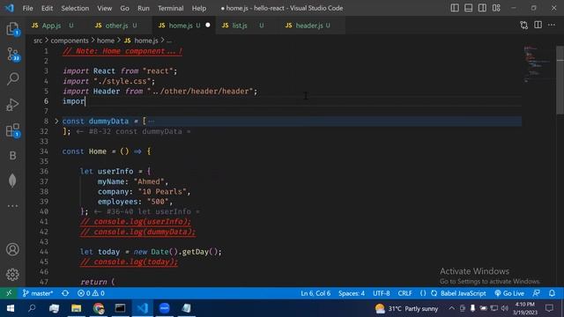Click line number 34 in the gutter
The width and height of the screenshot is (564, 317).
43,151
